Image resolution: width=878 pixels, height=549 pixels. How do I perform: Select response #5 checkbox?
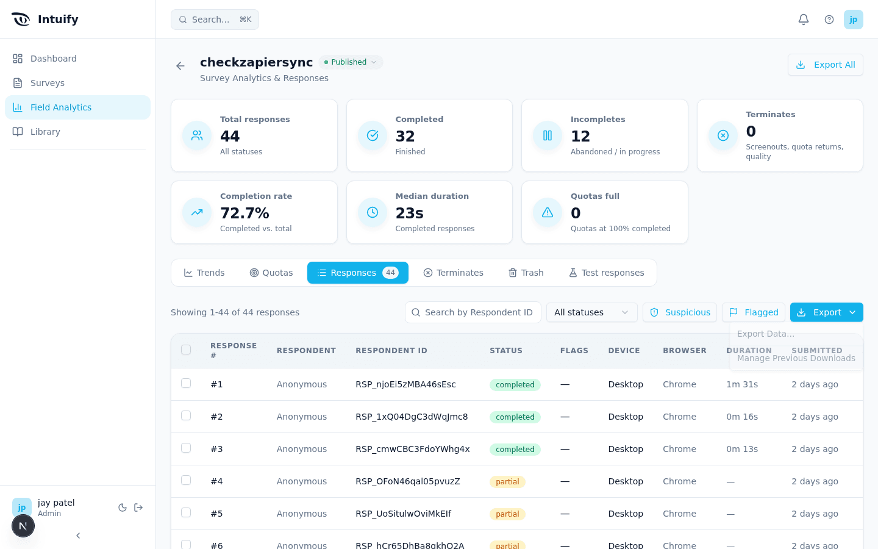[186, 512]
